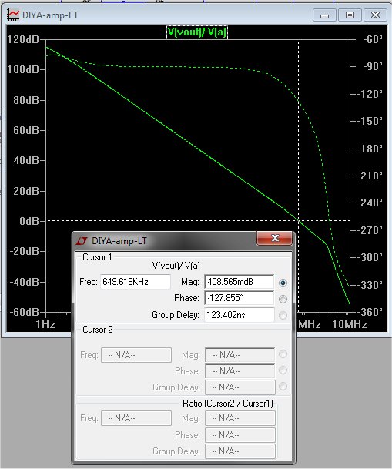Click Cursor 2 Mag N/A field
Viewport: 392px width, 469px height.
[x=240, y=355]
